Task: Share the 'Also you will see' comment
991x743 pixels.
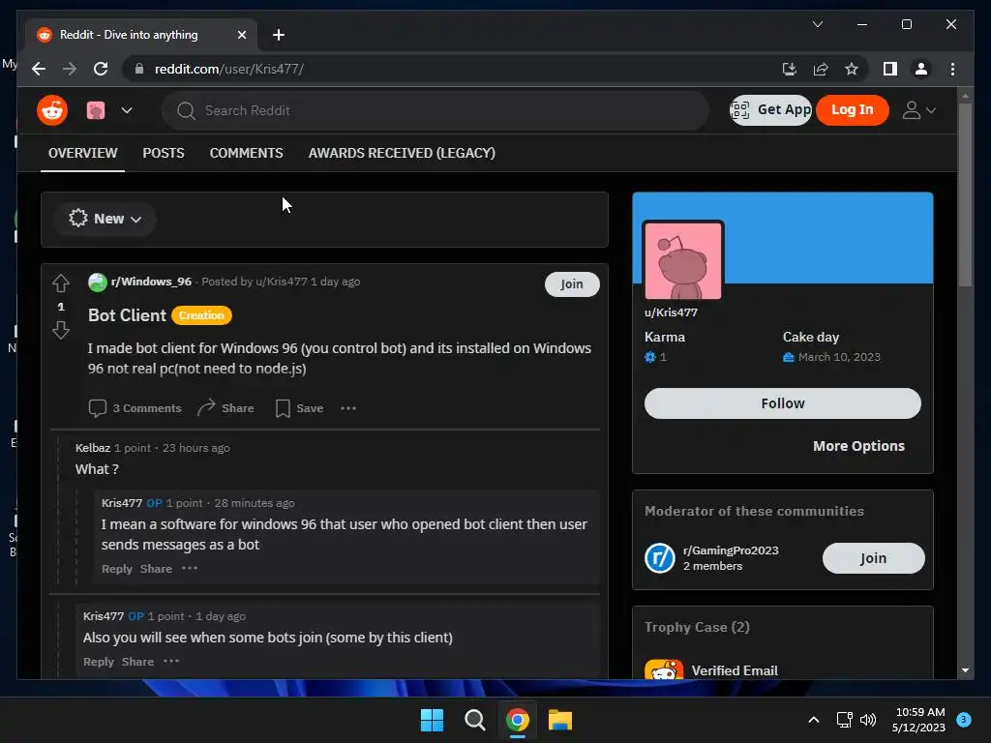Action: (x=137, y=662)
